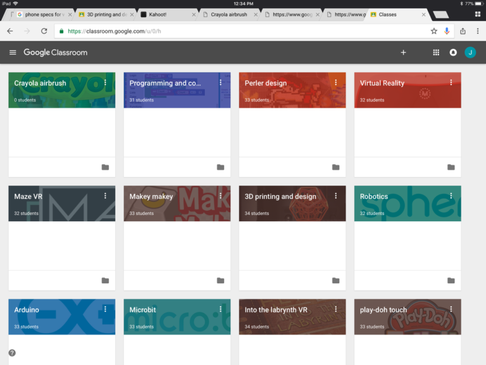486x365 pixels.
Task: Open options menu on 3D printing and design card
Action: pyautogui.click(x=335, y=196)
